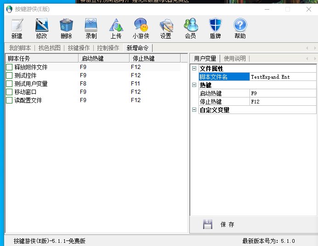Switch to the 我的脚本 tab
This screenshot has width=318, height=246.
(20, 48)
